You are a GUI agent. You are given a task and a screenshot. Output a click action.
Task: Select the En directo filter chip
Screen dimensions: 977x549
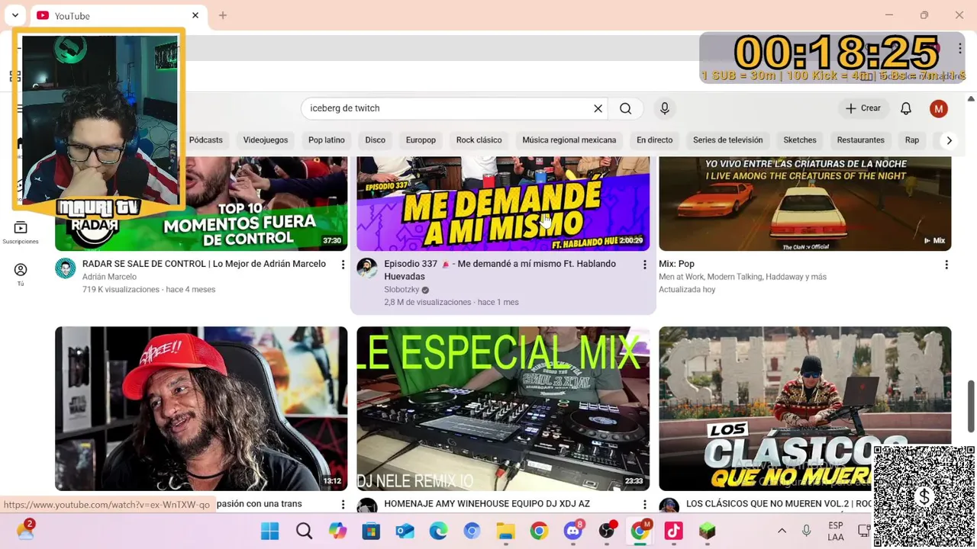pyautogui.click(x=655, y=140)
